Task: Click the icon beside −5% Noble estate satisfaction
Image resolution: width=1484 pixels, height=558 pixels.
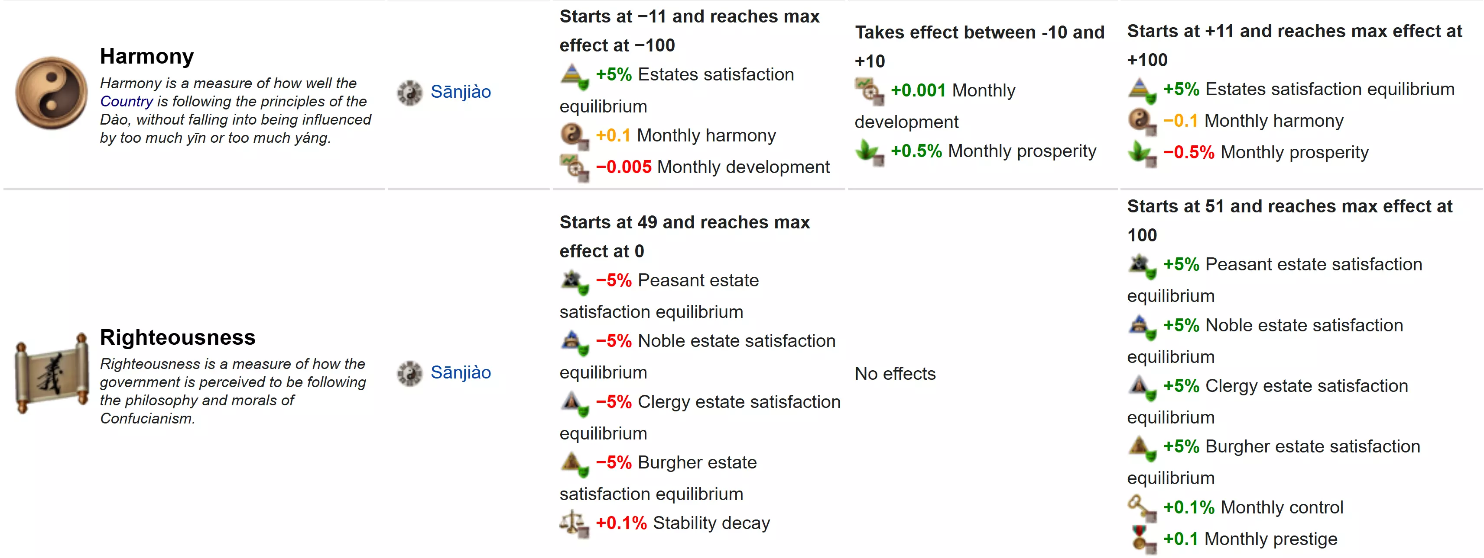Action: coord(574,342)
